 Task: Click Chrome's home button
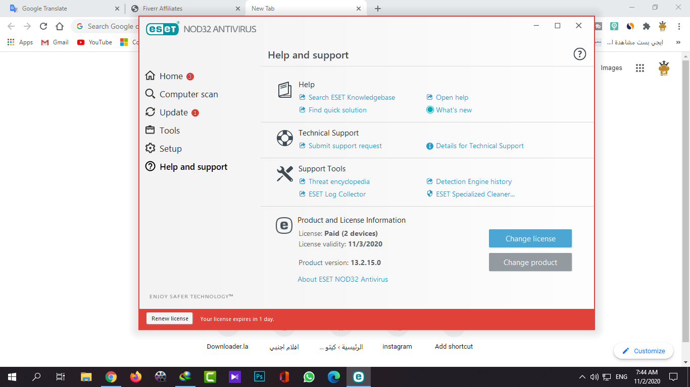tap(60, 26)
